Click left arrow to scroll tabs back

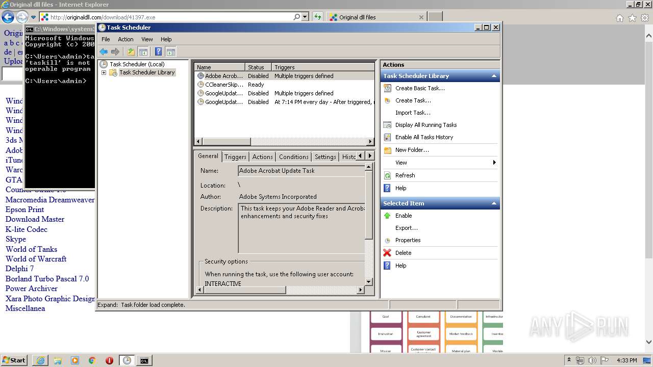click(361, 156)
